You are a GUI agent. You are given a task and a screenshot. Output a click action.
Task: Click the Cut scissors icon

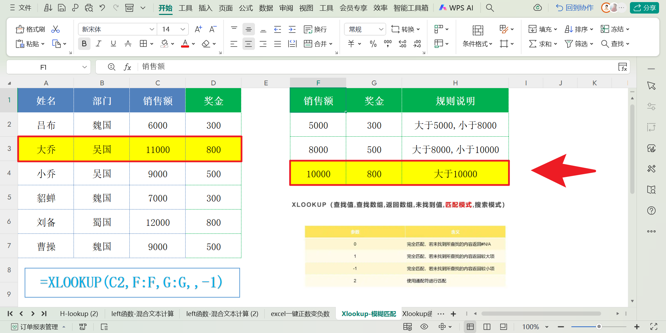coord(55,29)
